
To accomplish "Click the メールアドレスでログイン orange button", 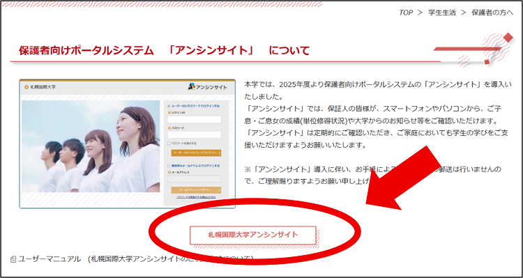I will coord(196,190).
